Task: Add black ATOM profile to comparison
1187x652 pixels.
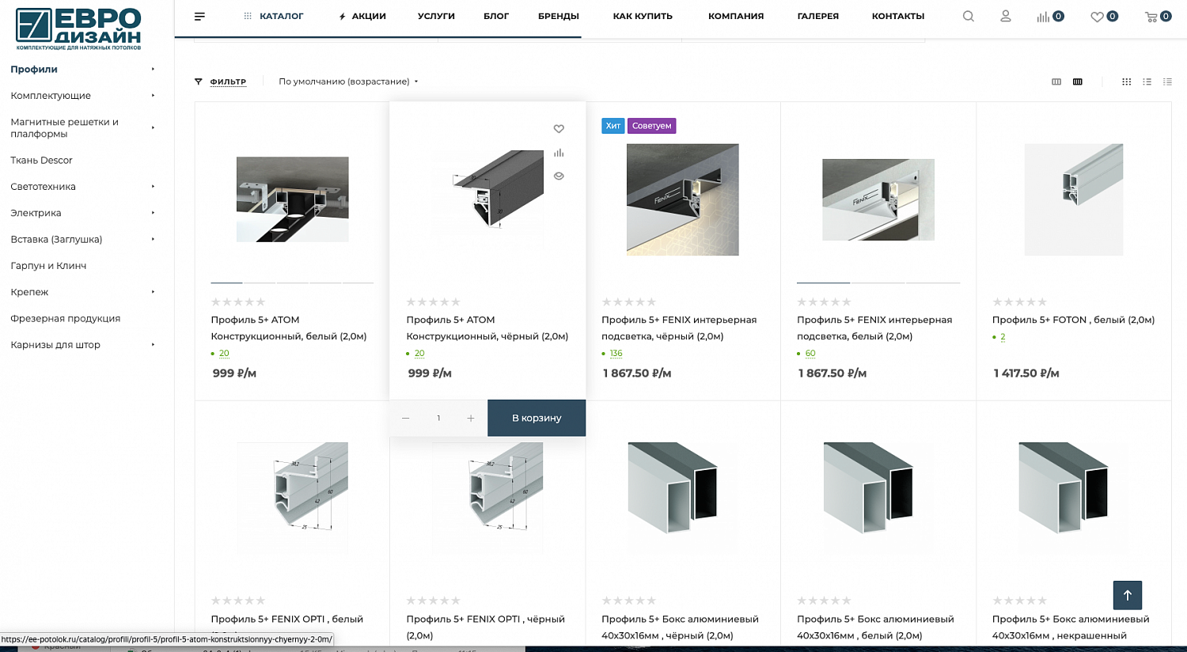Action: (559, 153)
